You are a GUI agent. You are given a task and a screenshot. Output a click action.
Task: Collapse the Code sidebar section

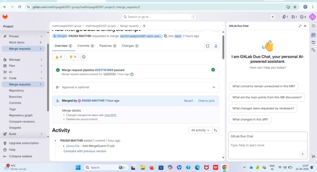(x=23, y=78)
